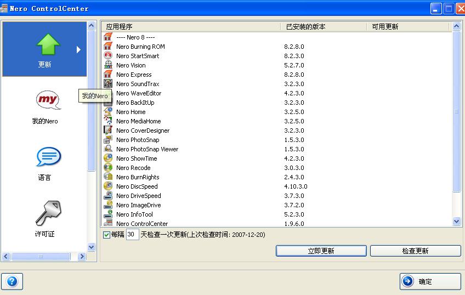Click the application list vertical scrollbar thumb

[x=456, y=111]
